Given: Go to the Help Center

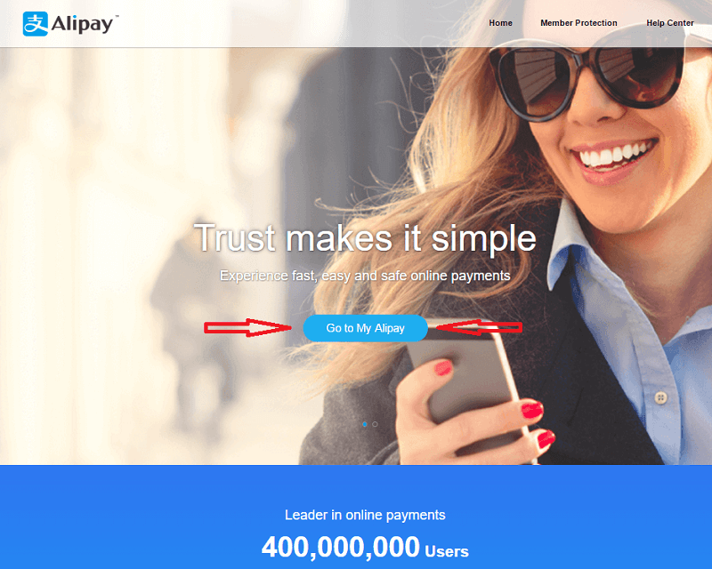Looking at the screenshot, I should (x=670, y=23).
